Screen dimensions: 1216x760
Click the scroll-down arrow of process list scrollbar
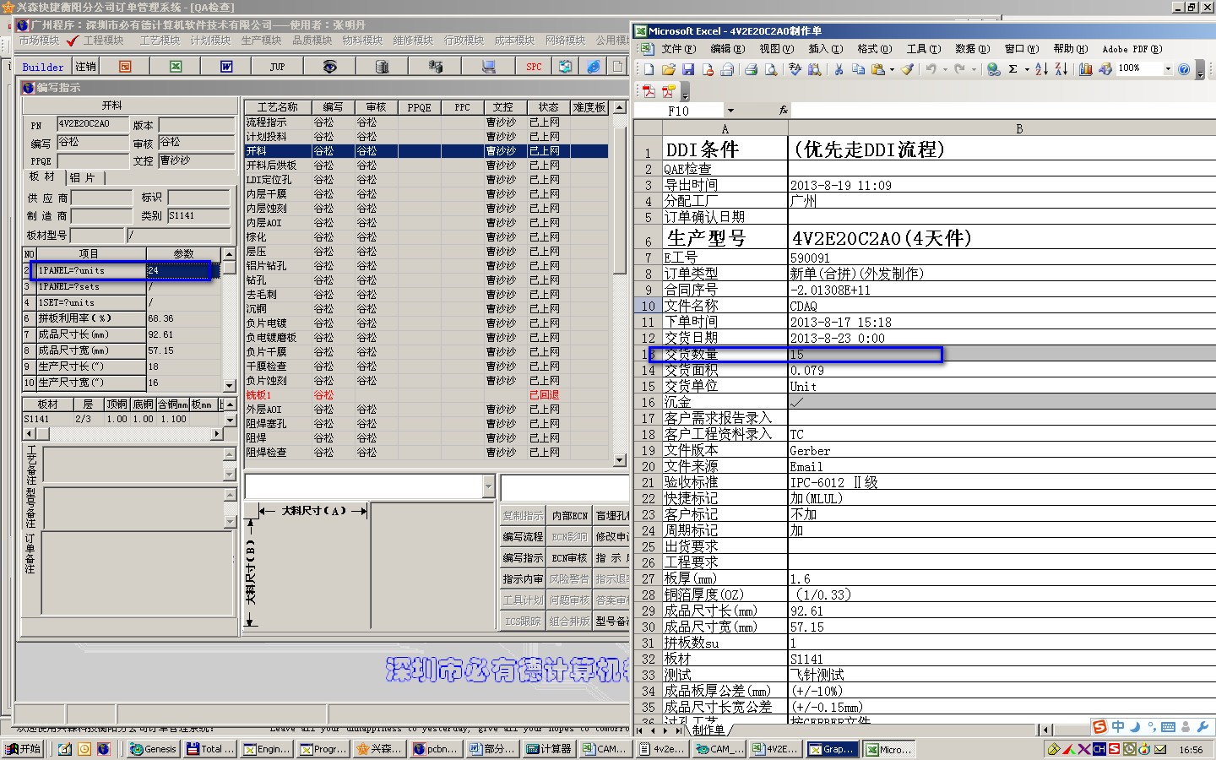(619, 460)
